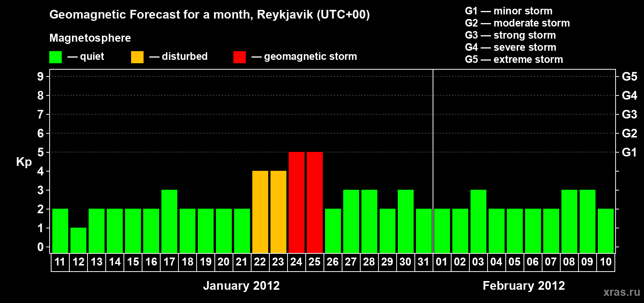The image size is (644, 303).
Task: Click the Kp axis value 0
Action: (41, 247)
